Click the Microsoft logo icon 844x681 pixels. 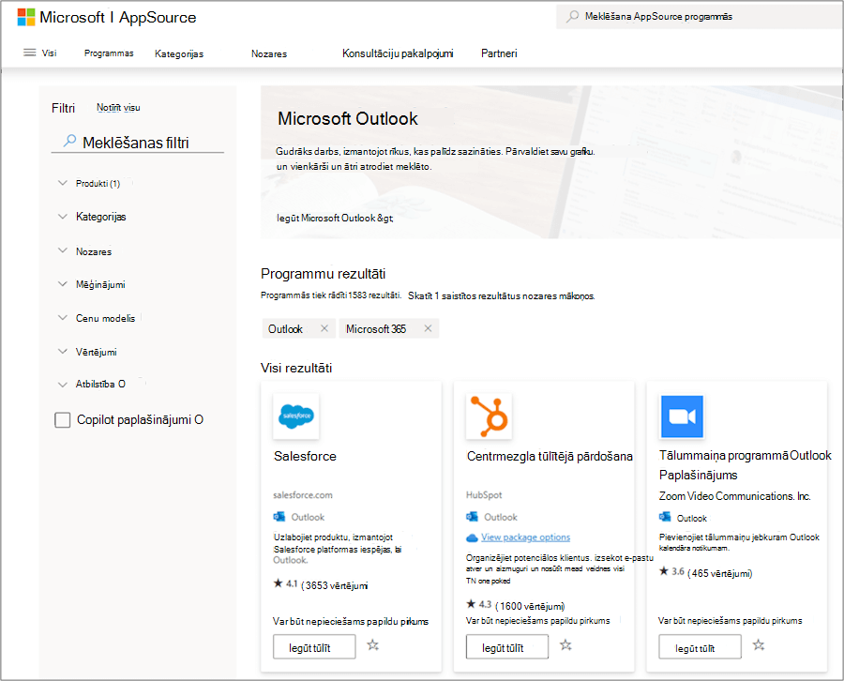coord(26,17)
